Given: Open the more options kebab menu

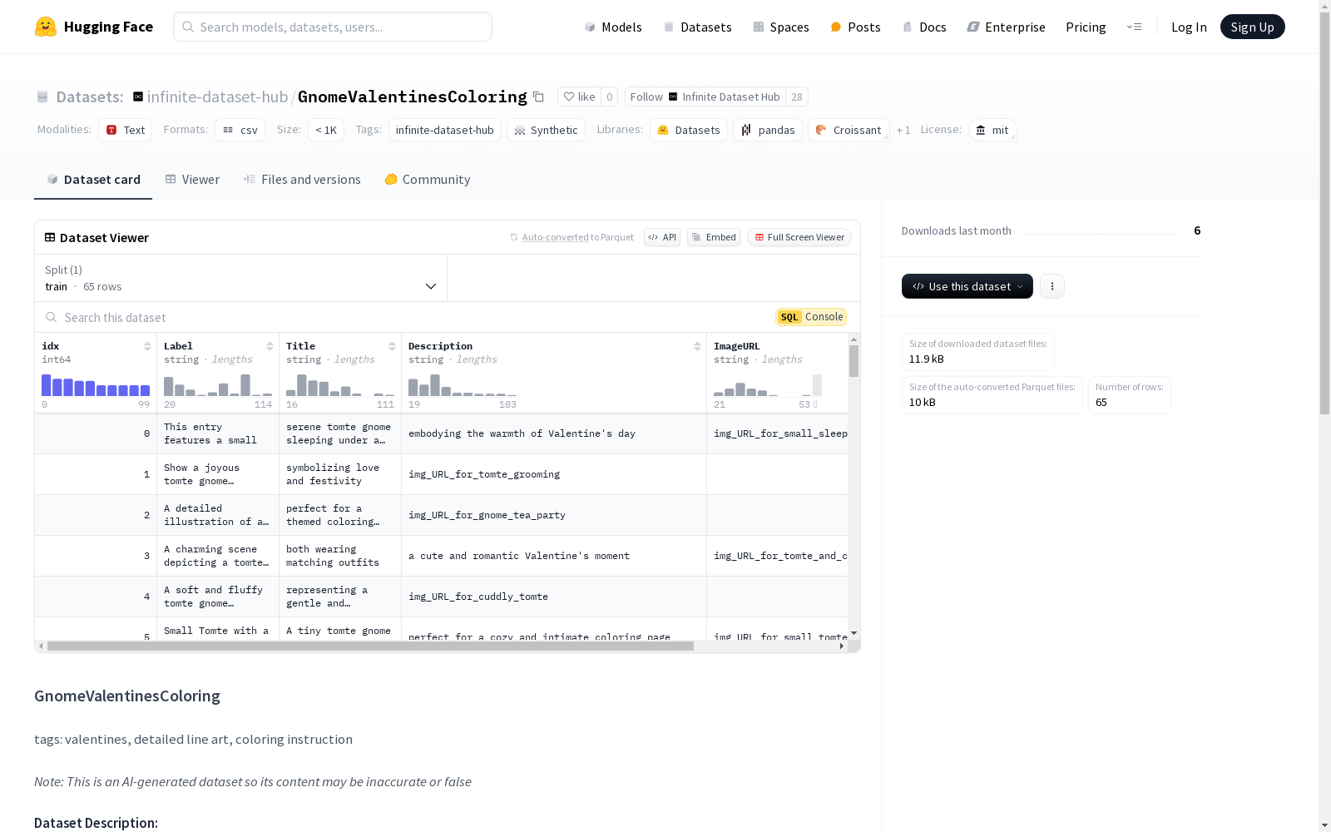Looking at the screenshot, I should coord(1052,286).
